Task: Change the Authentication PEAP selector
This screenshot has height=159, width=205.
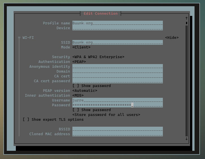Action: point(79,62)
